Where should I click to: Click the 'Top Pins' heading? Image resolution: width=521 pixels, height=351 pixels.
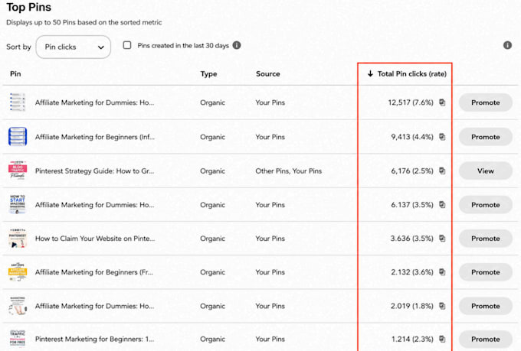pos(28,7)
